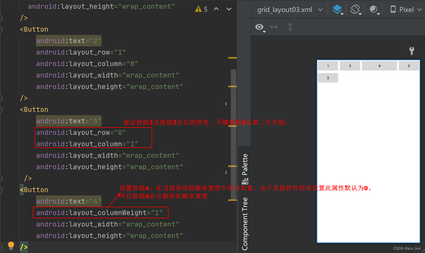Select button 5 in the layout preview

point(409,66)
